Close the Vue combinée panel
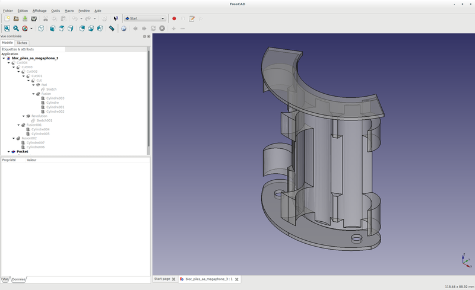The image size is (475, 290). pos(149,36)
